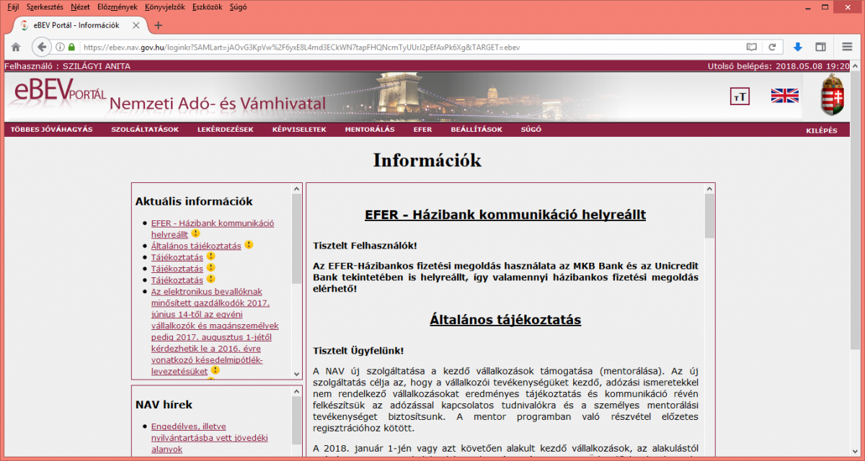Image resolution: width=865 pixels, height=461 pixels.
Task: Open the MENTORÁLÁS navigation item
Action: click(370, 130)
